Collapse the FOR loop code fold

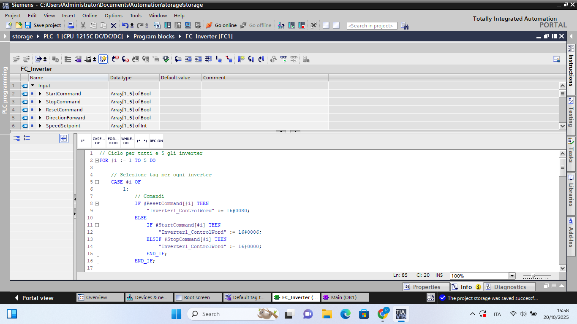[97, 161]
